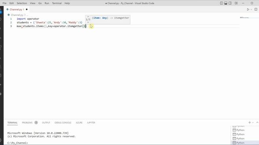This screenshot has height=145, width=259.
Task: Switch to the TERMINAL panel tab
Action: pyautogui.click(x=13, y=122)
